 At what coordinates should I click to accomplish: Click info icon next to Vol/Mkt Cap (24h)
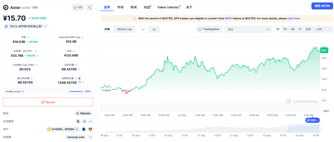[x=36, y=65]
